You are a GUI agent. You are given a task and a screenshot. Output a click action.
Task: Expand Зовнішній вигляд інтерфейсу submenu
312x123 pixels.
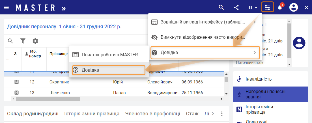[205, 22]
